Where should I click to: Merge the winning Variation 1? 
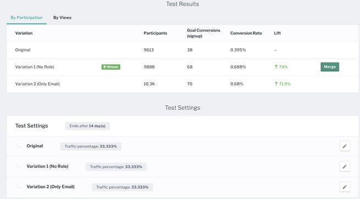[330, 67]
